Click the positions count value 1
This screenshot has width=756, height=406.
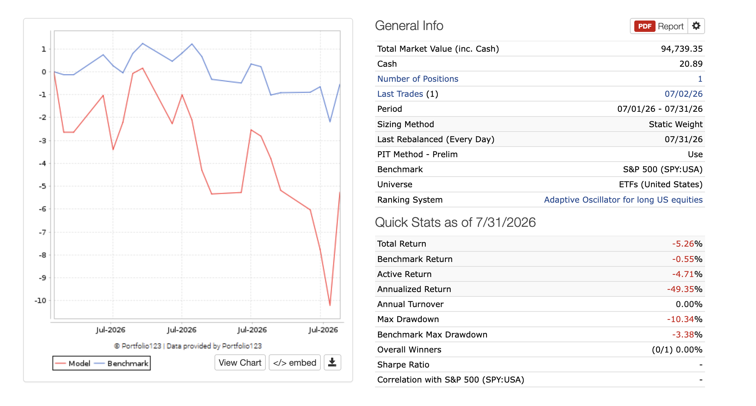tap(700, 79)
